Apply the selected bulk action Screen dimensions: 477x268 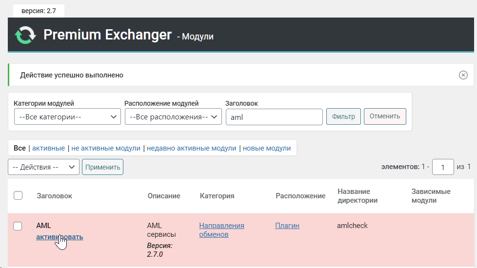[x=102, y=167]
